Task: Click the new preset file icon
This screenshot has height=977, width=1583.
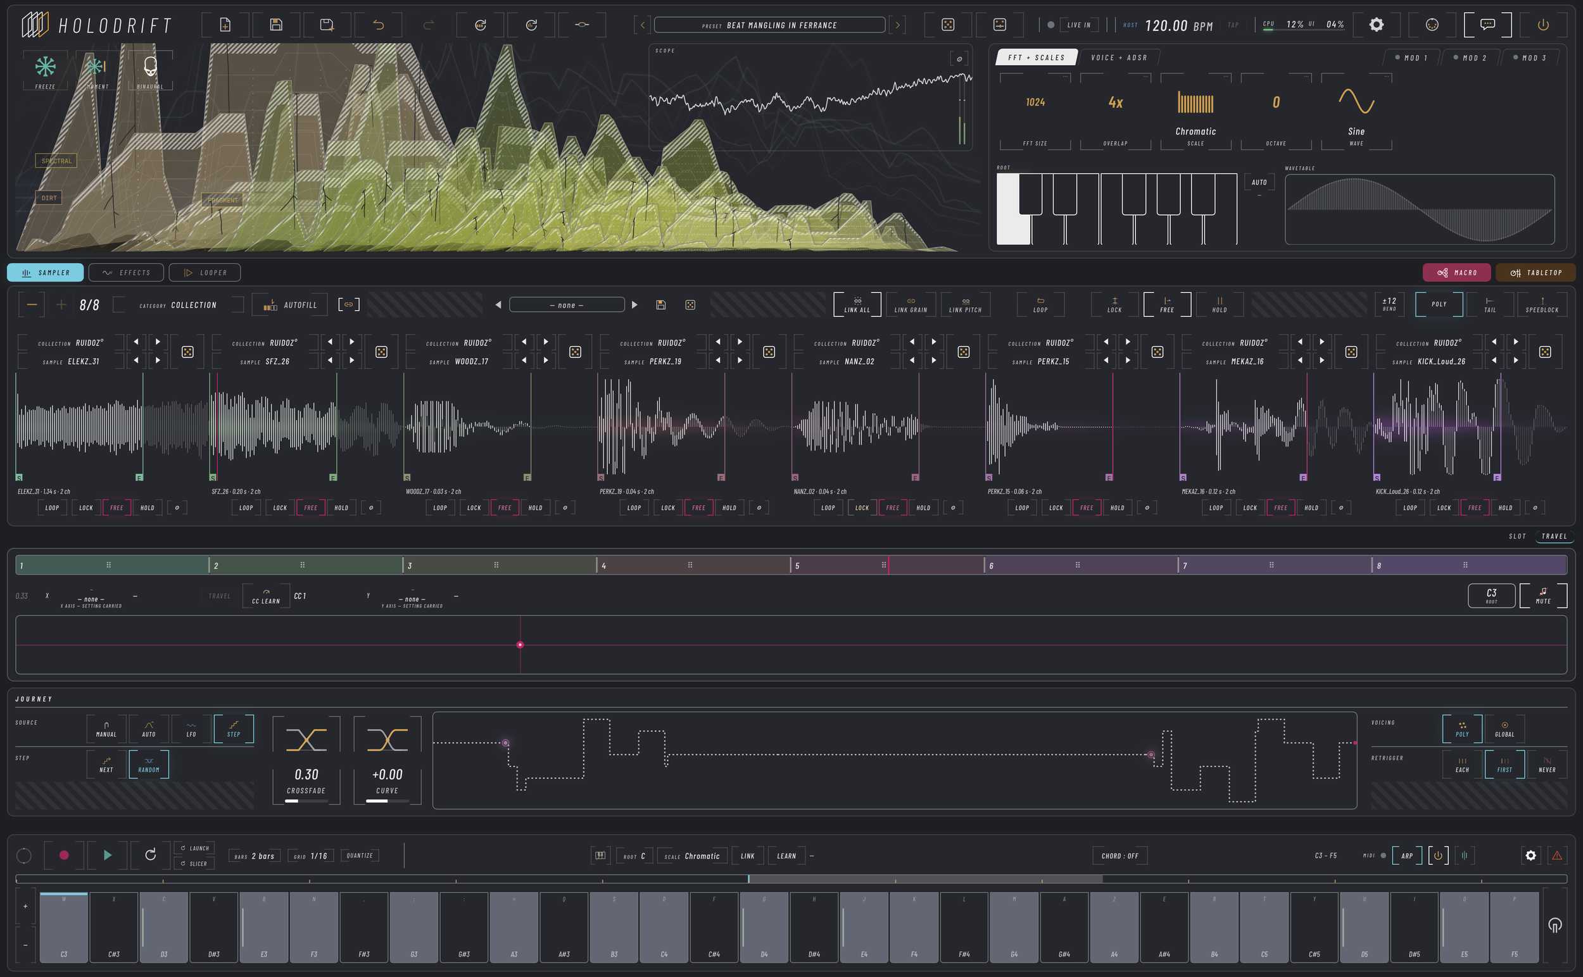Action: coord(225,25)
